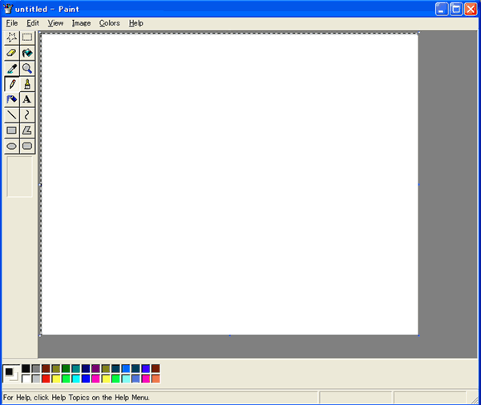Open the Paint system menu icon in title bar

8,9
